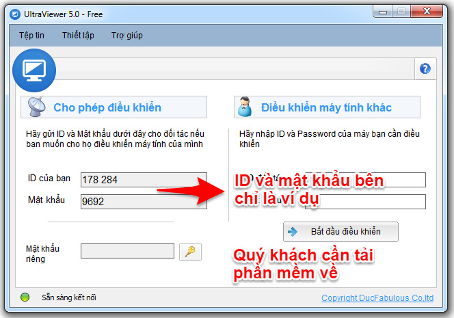The image size is (454, 318).
Task: Click the green connection status indicator
Action: [x=25, y=297]
